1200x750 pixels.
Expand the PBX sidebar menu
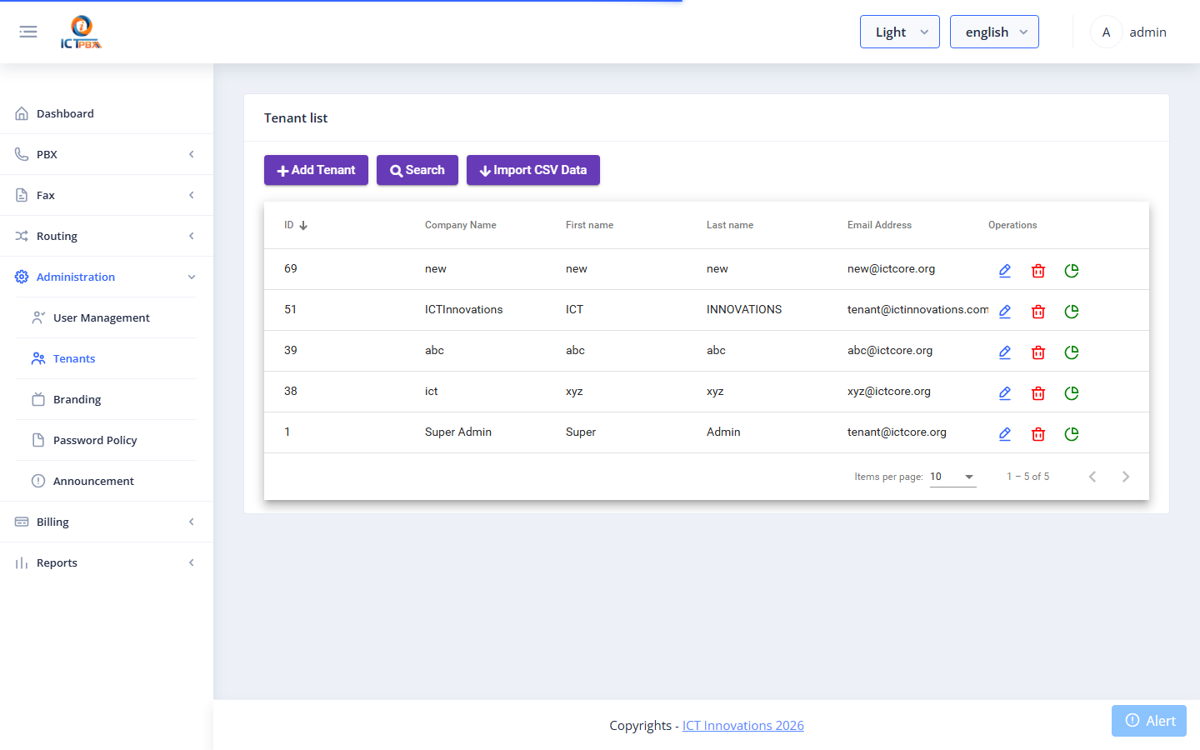coord(107,154)
